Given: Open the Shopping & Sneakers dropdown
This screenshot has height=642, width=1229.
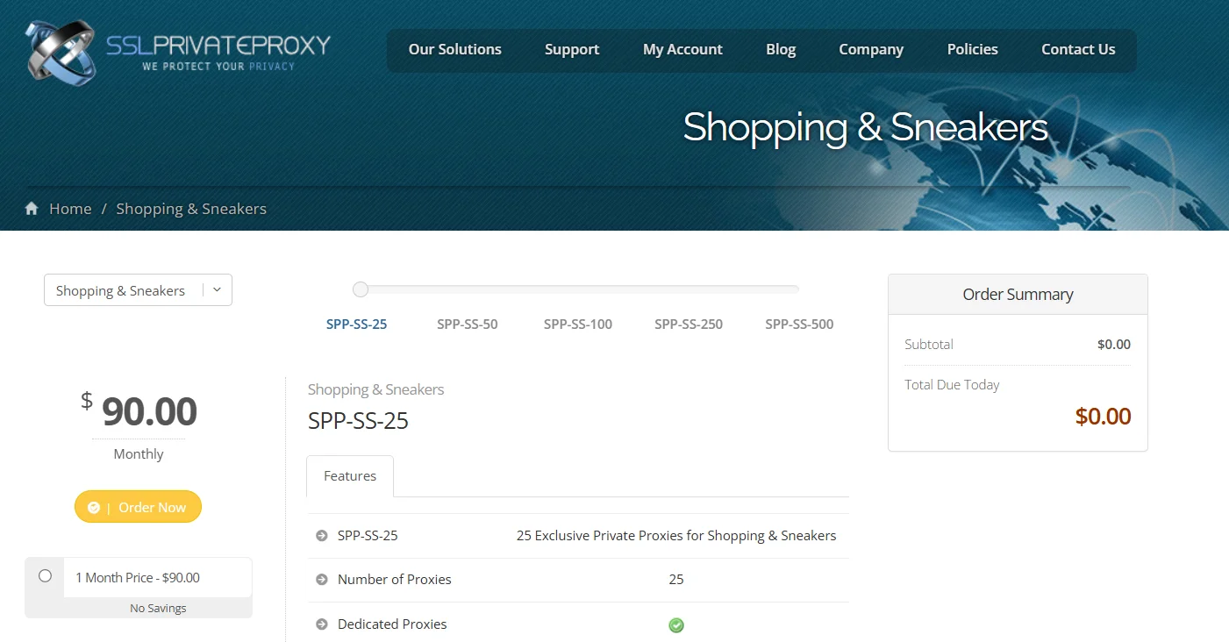Looking at the screenshot, I should pos(138,290).
